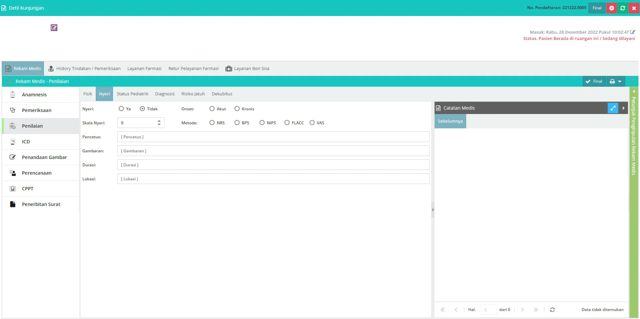The image size is (640, 319).
Task: Click the Lokasi input field
Action: (x=273, y=179)
